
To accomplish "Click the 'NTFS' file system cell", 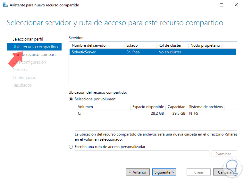I will [194, 113].
